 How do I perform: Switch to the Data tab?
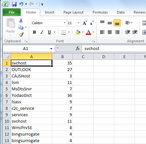coord(121,12)
